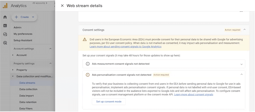Select Data import in the sidebar
This screenshot has height=112, width=255.
pyautogui.click(x=27, y=96)
